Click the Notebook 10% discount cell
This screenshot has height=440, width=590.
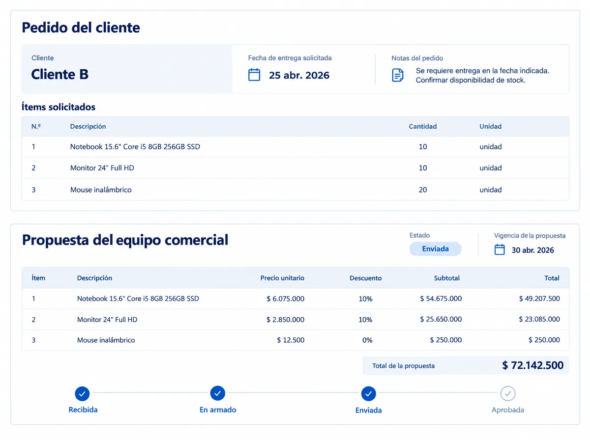point(366,299)
